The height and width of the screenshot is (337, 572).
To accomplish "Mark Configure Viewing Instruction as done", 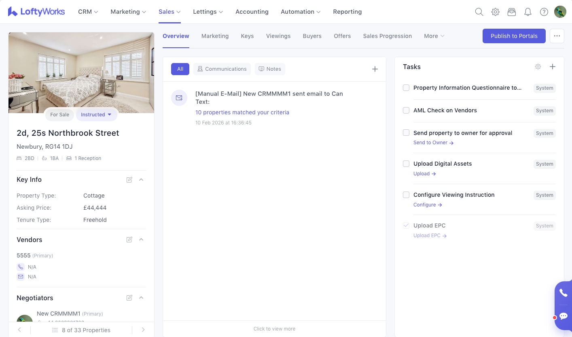I will [406, 195].
